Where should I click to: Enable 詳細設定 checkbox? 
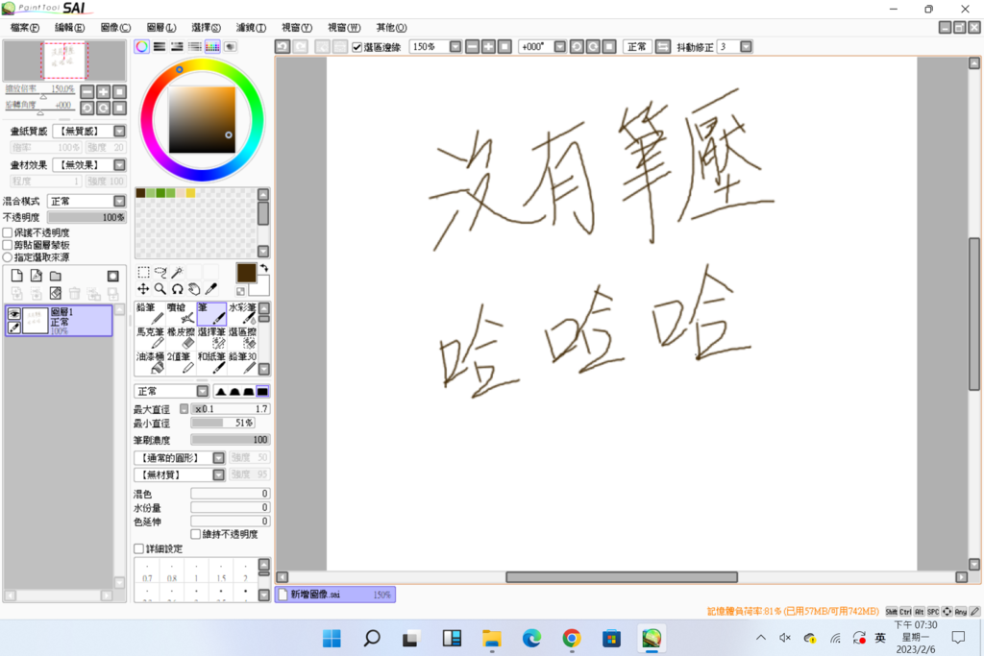[138, 548]
